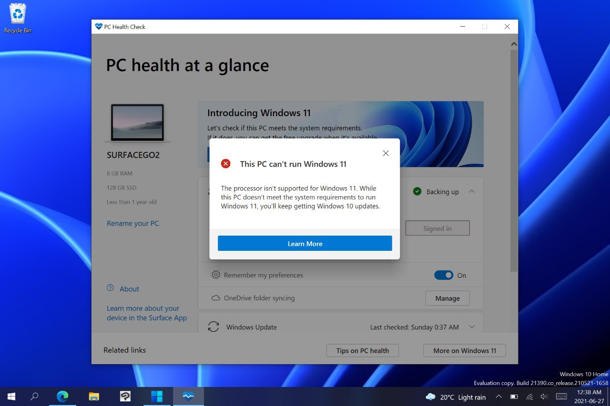Viewport: 610px width, 406px height.
Task: Open the Recycle Bin desktop icon
Action: (18, 19)
